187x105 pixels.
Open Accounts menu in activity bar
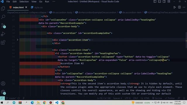[x=3, y=83]
